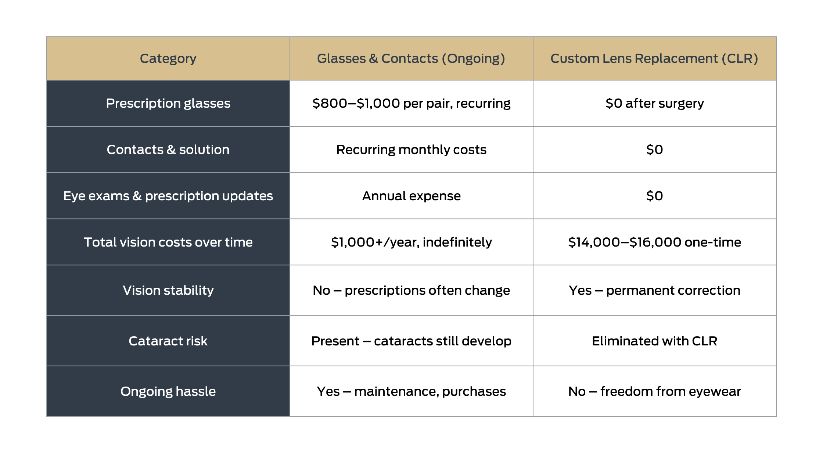This screenshot has width=823, height=463.
Task: Click No – freedom from eyewear cell
Action: pos(654,391)
